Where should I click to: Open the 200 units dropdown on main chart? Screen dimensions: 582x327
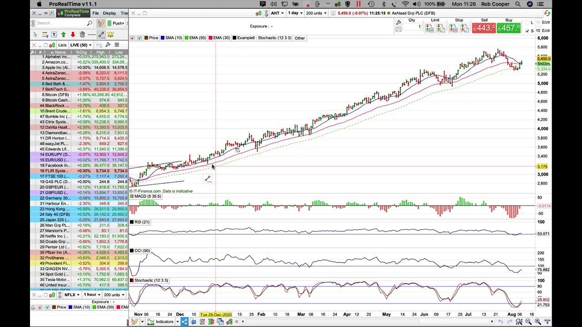click(x=316, y=13)
